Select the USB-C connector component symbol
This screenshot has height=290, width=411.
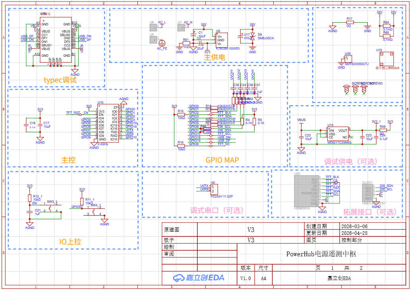pos(56,40)
